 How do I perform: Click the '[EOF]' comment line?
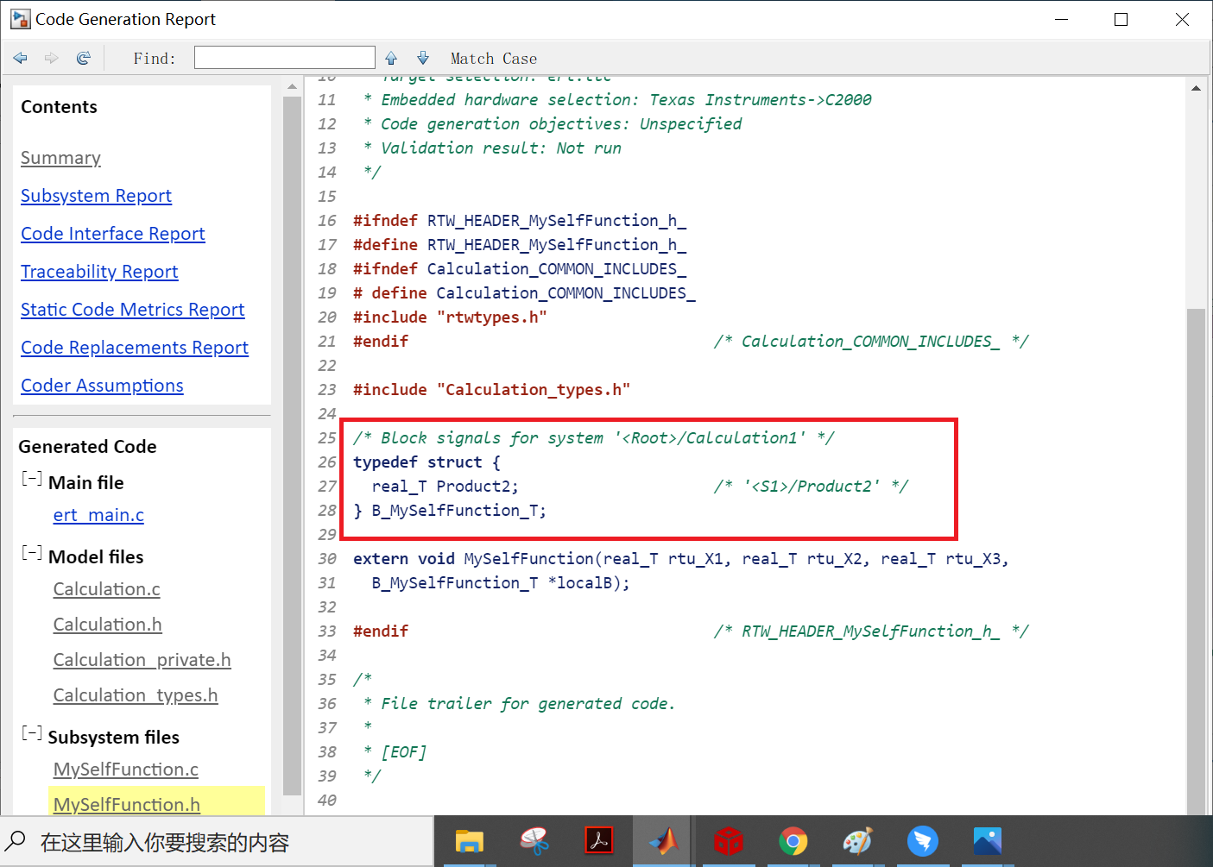(x=395, y=752)
